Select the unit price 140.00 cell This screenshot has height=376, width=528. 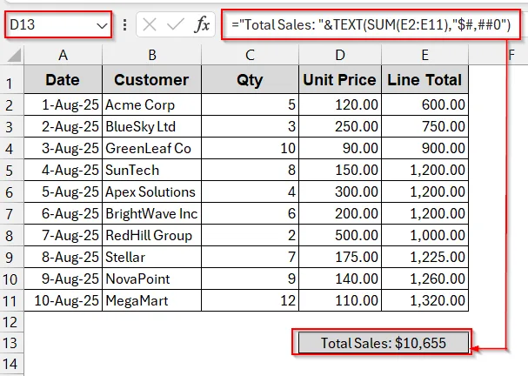340,279
